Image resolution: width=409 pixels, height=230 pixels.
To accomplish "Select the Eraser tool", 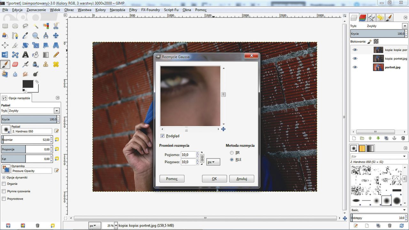I will (x=15, y=65).
